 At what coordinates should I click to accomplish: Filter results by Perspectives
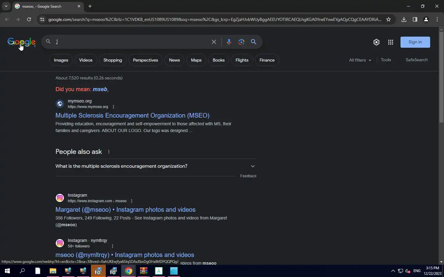coord(146,60)
